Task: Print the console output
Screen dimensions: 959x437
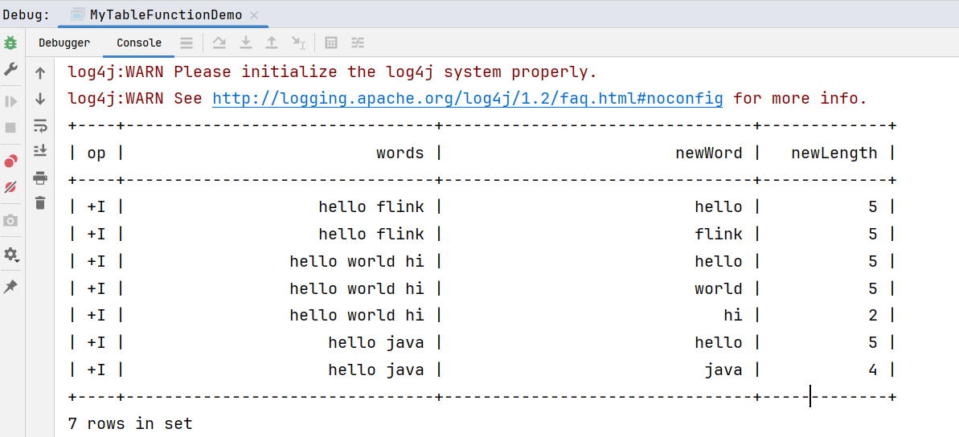Action: (40, 178)
